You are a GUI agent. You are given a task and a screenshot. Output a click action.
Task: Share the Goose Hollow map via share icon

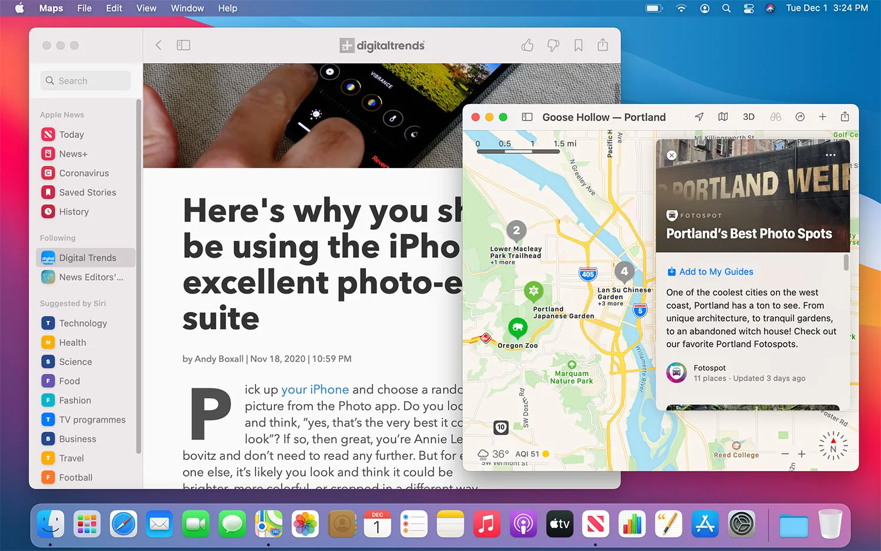pyautogui.click(x=845, y=116)
